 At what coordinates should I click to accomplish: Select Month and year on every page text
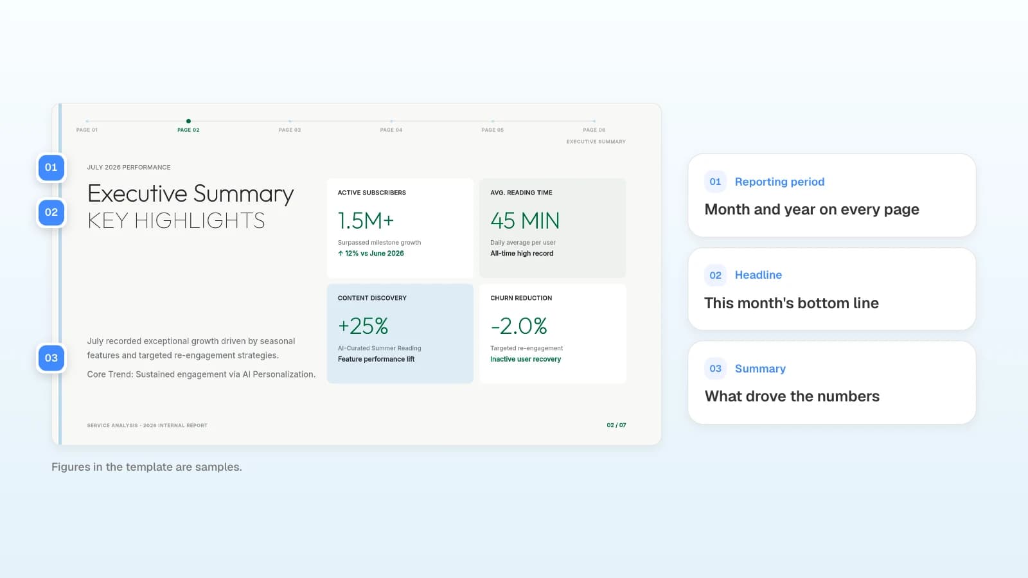tap(812, 209)
